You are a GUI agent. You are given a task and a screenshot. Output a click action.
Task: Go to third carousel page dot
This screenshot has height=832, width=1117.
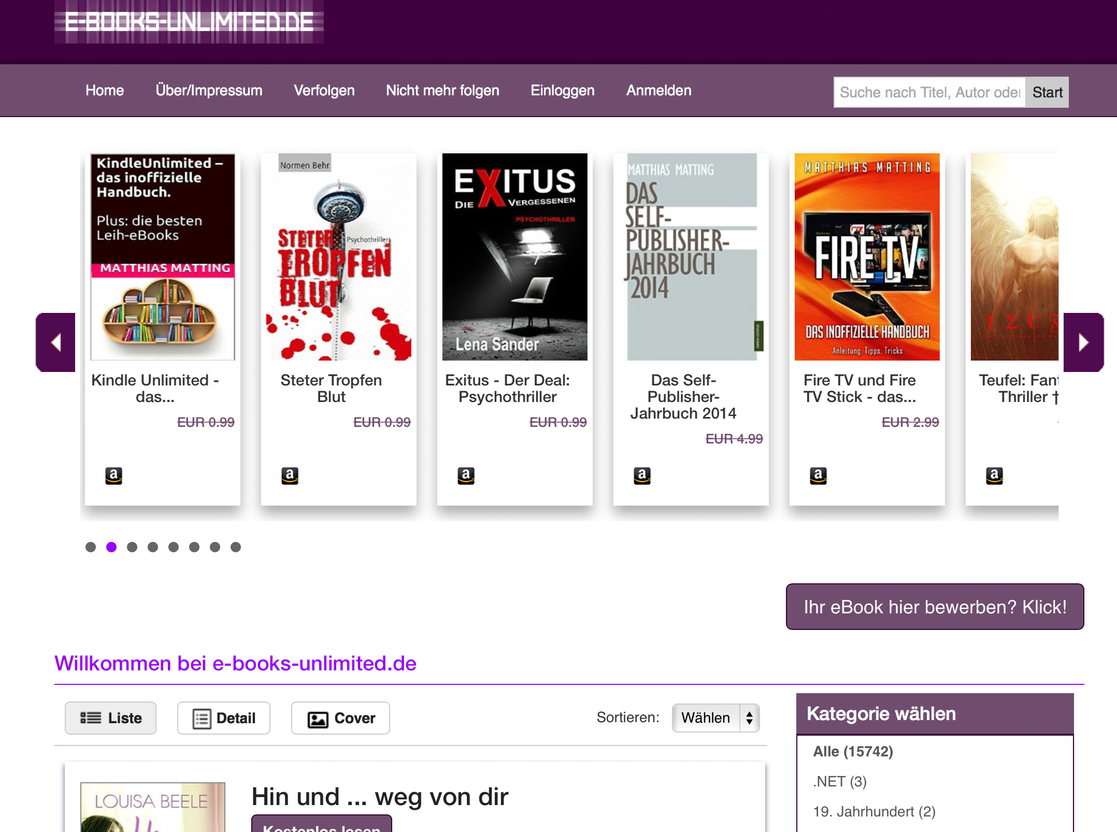(x=132, y=547)
